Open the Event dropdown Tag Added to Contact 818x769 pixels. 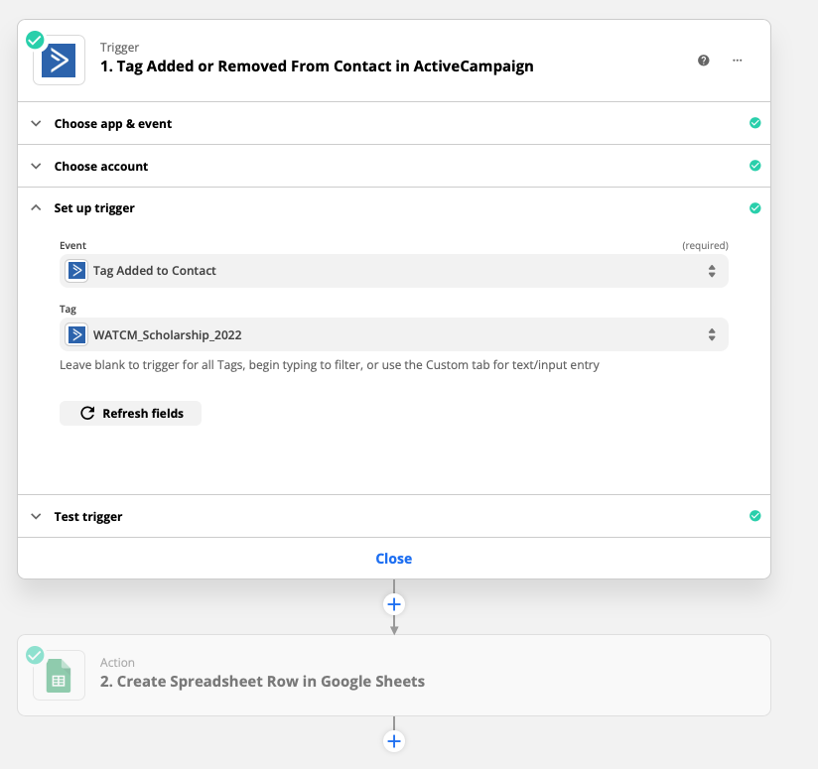(394, 271)
